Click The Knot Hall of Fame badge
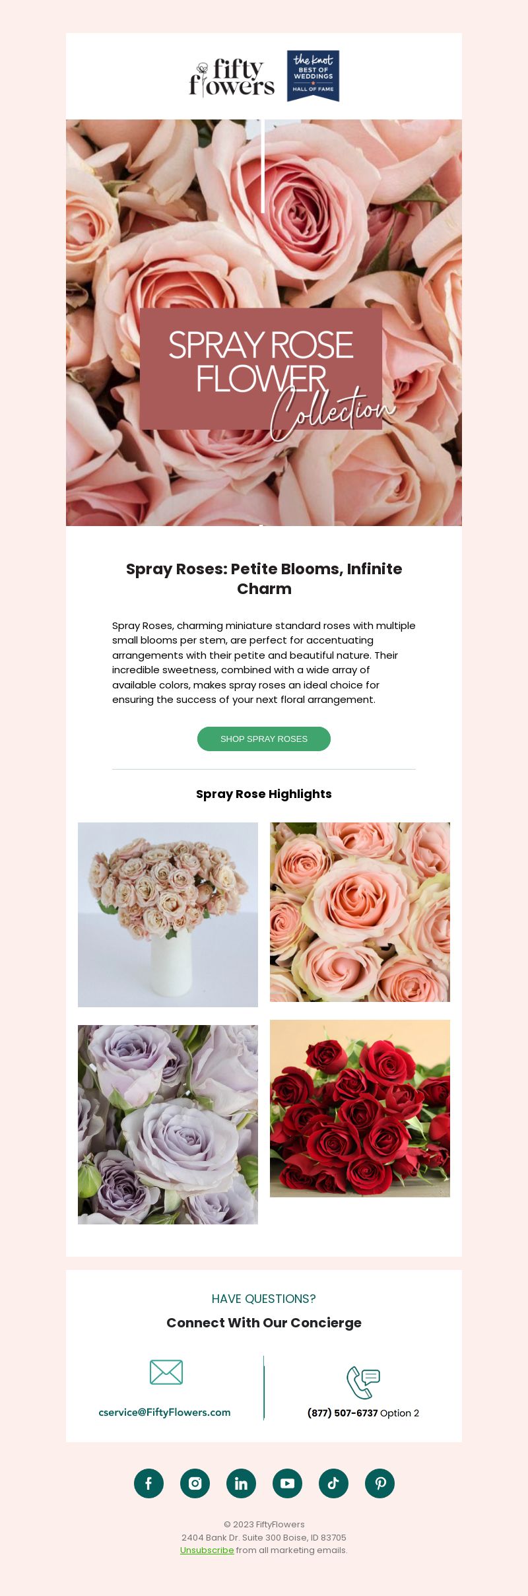The image size is (528, 1596). [x=313, y=76]
